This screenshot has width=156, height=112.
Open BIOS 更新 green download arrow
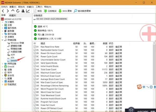click(x=60, y=11)
